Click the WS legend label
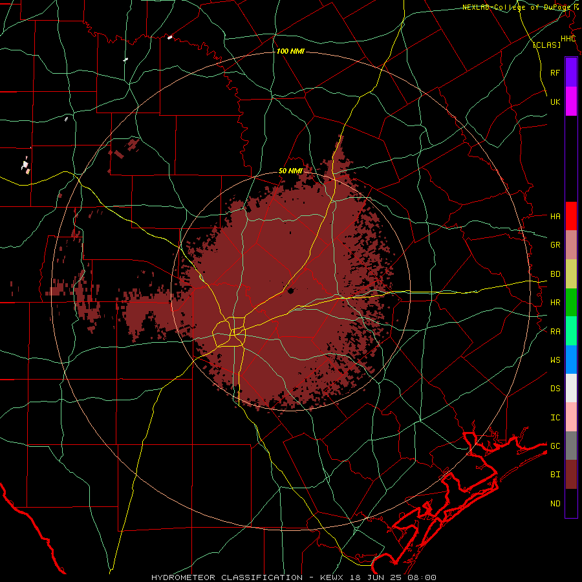This screenshot has height=582, width=582. pos(555,360)
